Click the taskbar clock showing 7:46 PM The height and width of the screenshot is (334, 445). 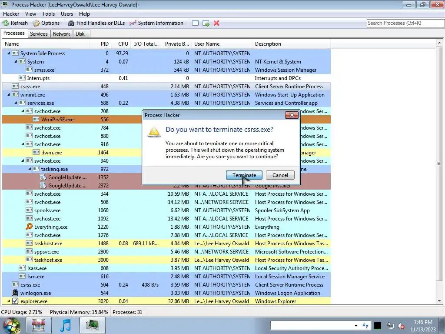click(423, 325)
